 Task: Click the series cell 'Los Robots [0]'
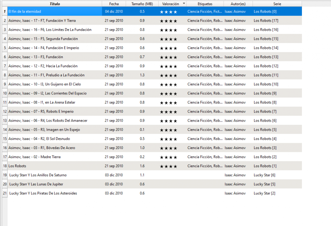click(x=265, y=11)
